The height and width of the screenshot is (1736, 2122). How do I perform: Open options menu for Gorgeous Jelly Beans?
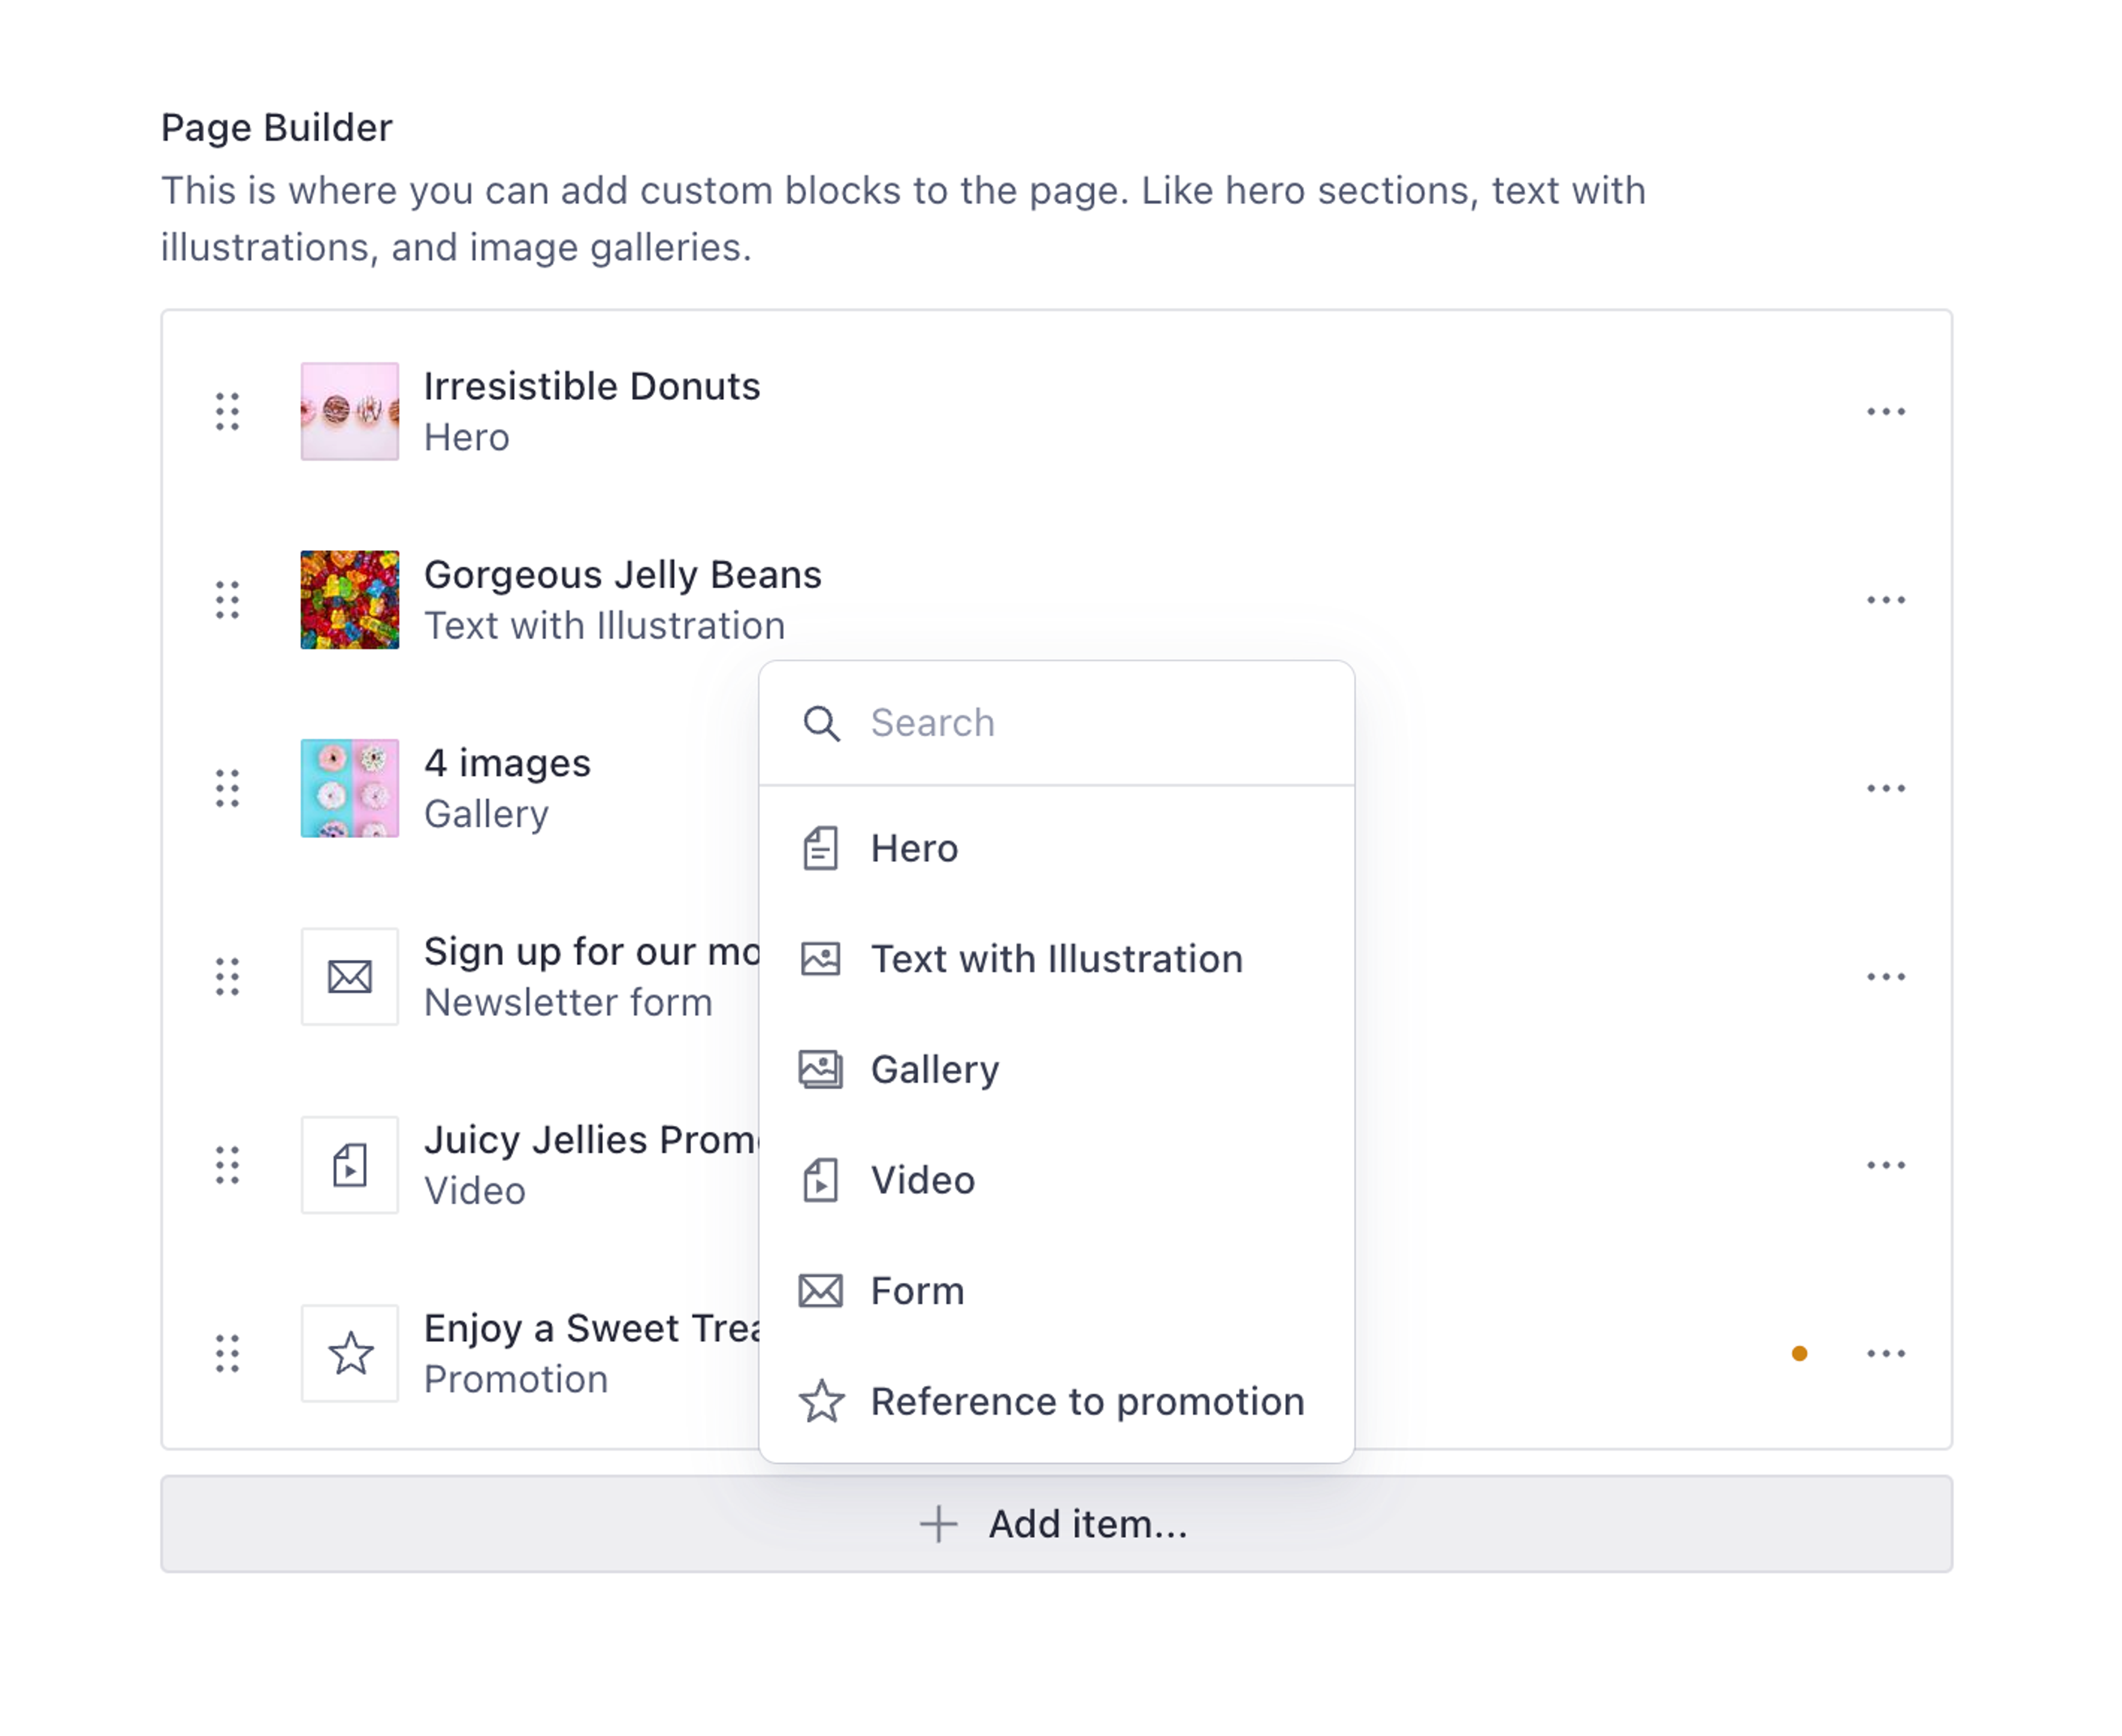click(1885, 600)
